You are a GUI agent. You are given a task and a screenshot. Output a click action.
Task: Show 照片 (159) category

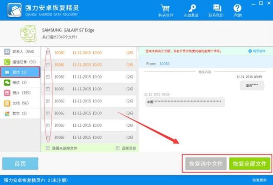20,93
